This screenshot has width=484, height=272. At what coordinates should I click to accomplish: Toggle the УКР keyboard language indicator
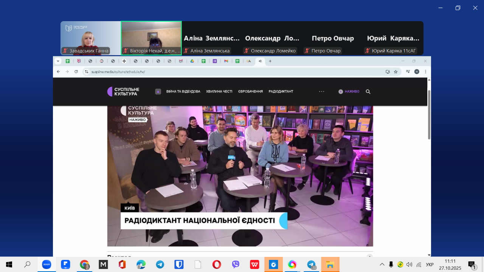point(430,264)
